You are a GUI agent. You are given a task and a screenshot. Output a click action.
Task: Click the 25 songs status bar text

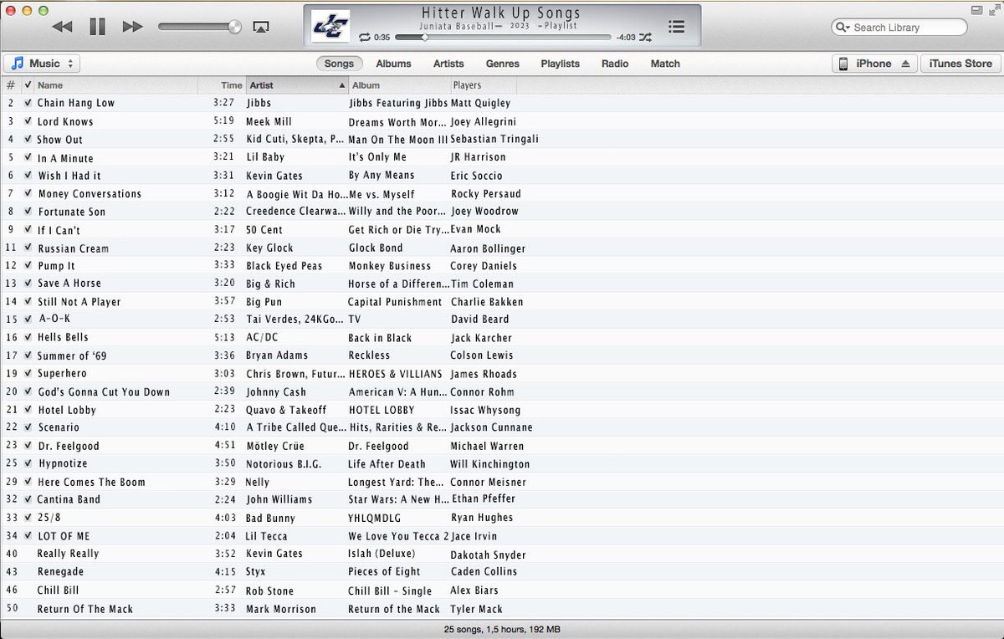click(502, 629)
